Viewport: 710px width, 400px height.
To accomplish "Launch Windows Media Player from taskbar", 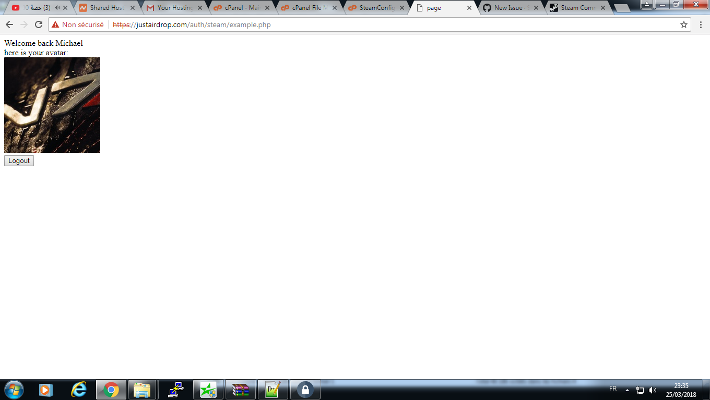I will pyautogui.click(x=46, y=390).
